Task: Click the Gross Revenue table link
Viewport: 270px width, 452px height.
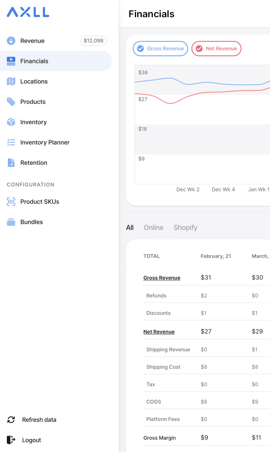Action: click(x=162, y=278)
